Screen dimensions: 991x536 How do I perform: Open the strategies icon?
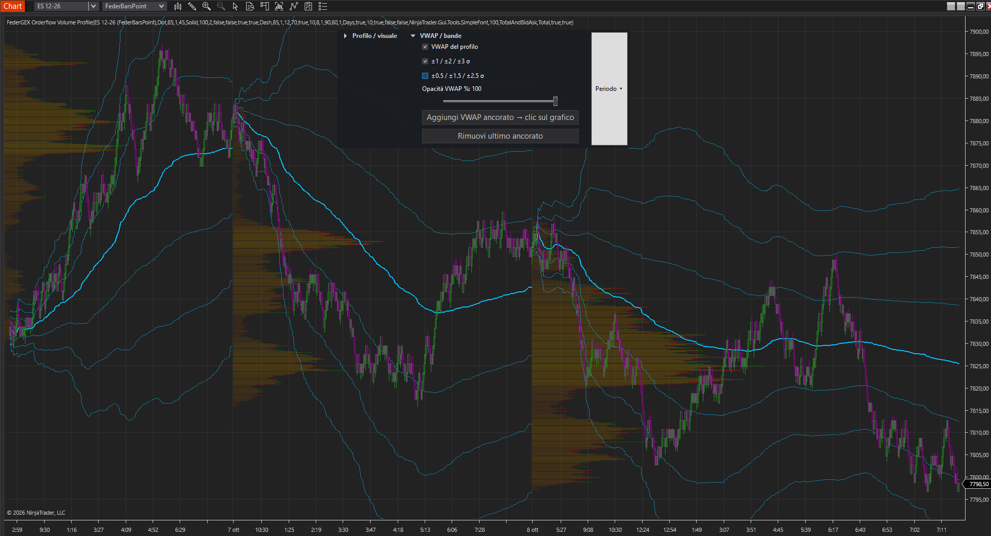click(x=294, y=6)
